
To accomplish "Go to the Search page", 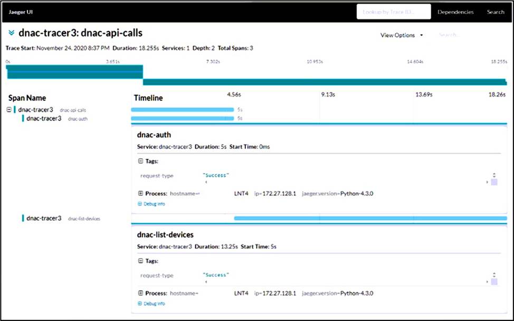I will (496, 12).
